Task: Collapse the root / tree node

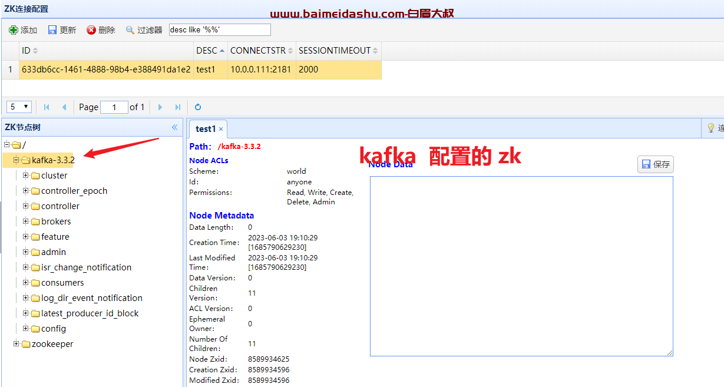Action: (x=7, y=144)
